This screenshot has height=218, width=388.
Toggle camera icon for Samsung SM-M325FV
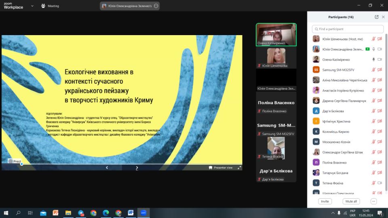pyautogui.click(x=380, y=69)
